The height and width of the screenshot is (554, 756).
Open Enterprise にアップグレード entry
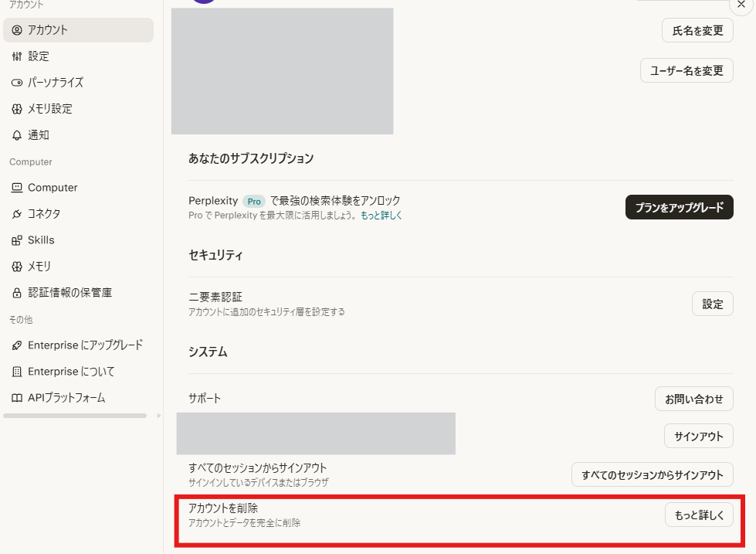(x=78, y=345)
